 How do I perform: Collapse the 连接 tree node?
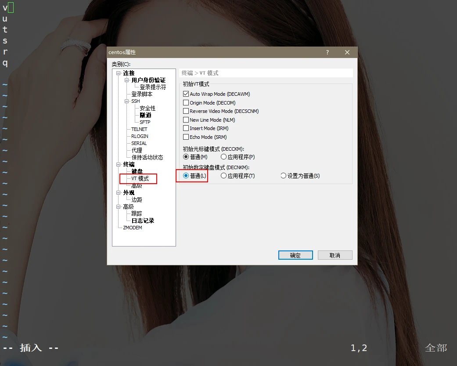[119, 73]
